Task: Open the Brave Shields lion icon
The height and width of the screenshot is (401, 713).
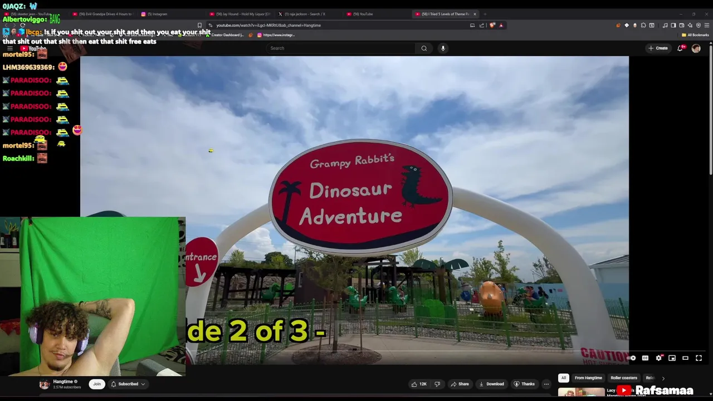Action: [x=492, y=25]
